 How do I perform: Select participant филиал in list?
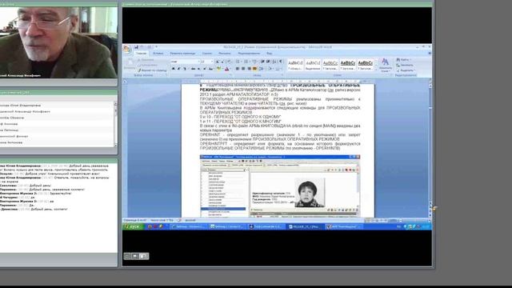14,136
